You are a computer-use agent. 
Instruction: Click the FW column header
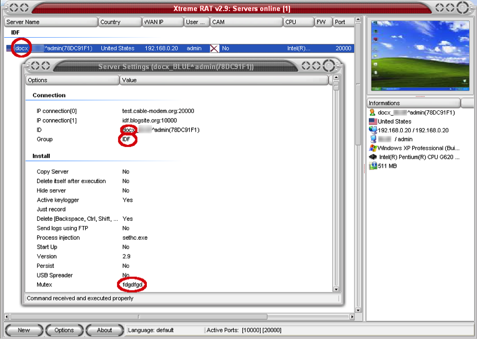coord(323,22)
